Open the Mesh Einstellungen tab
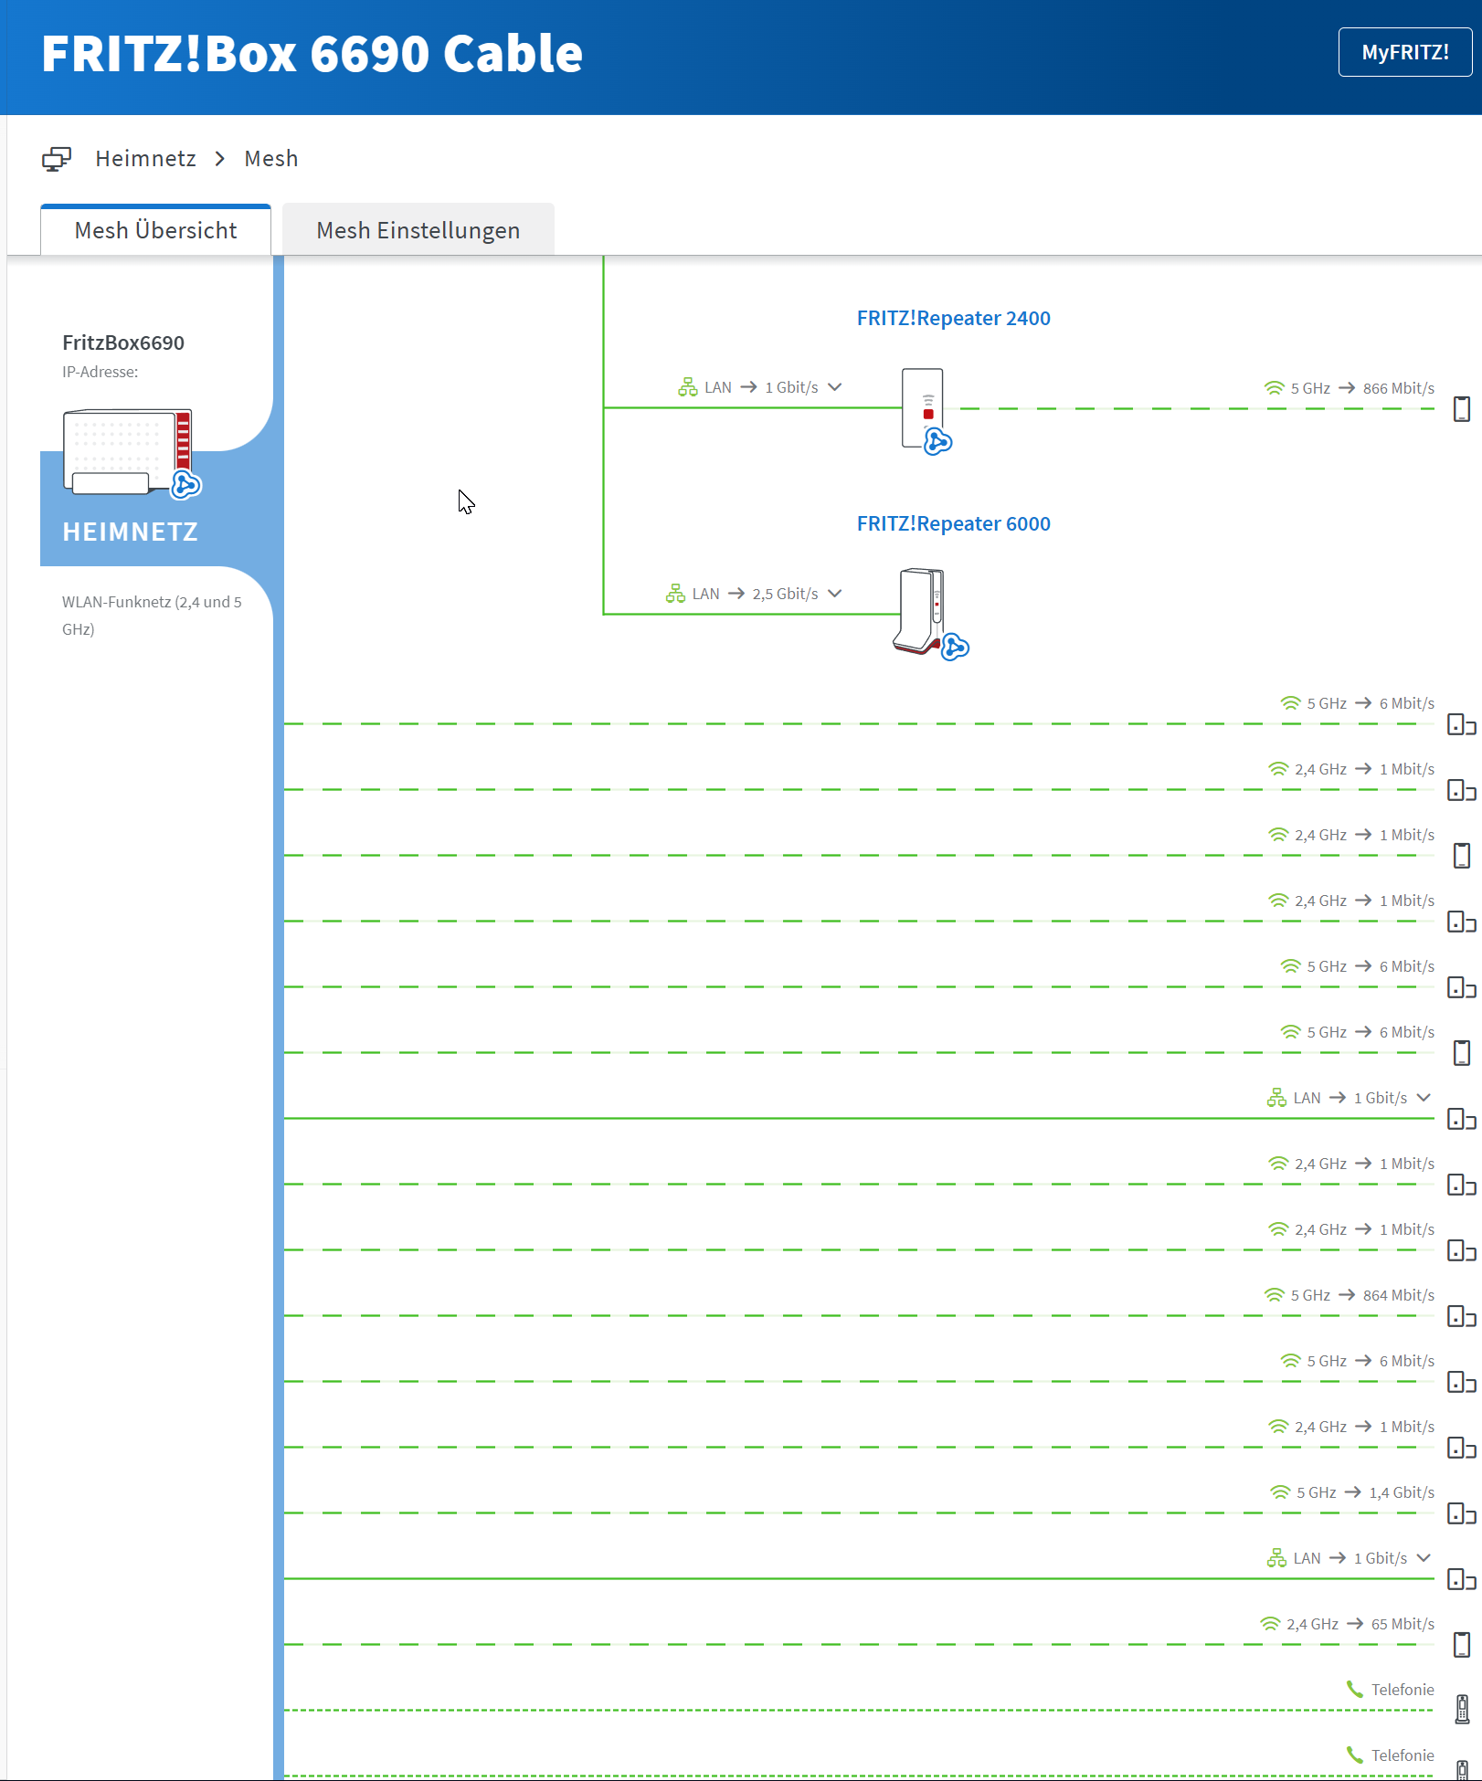Image resolution: width=1482 pixels, height=1781 pixels. point(418,230)
